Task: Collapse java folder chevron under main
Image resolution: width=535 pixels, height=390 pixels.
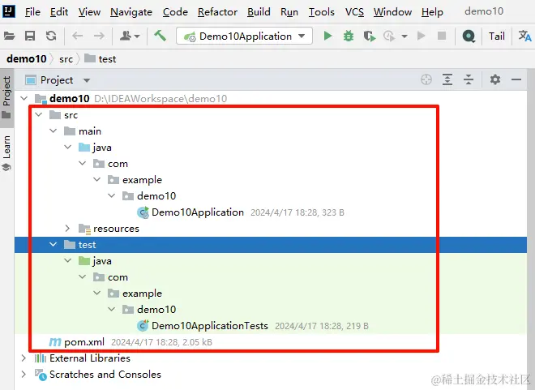Action: 68,147
